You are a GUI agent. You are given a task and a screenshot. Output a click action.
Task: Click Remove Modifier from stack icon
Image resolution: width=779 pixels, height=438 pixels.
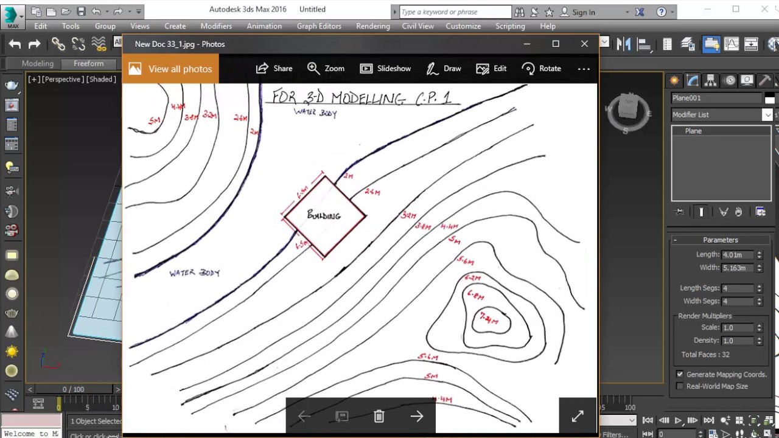click(x=738, y=212)
